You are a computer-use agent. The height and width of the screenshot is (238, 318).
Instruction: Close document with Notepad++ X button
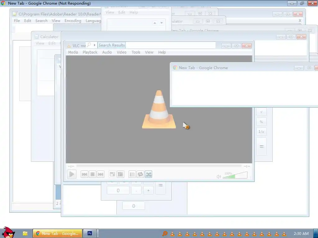[x=300, y=21]
